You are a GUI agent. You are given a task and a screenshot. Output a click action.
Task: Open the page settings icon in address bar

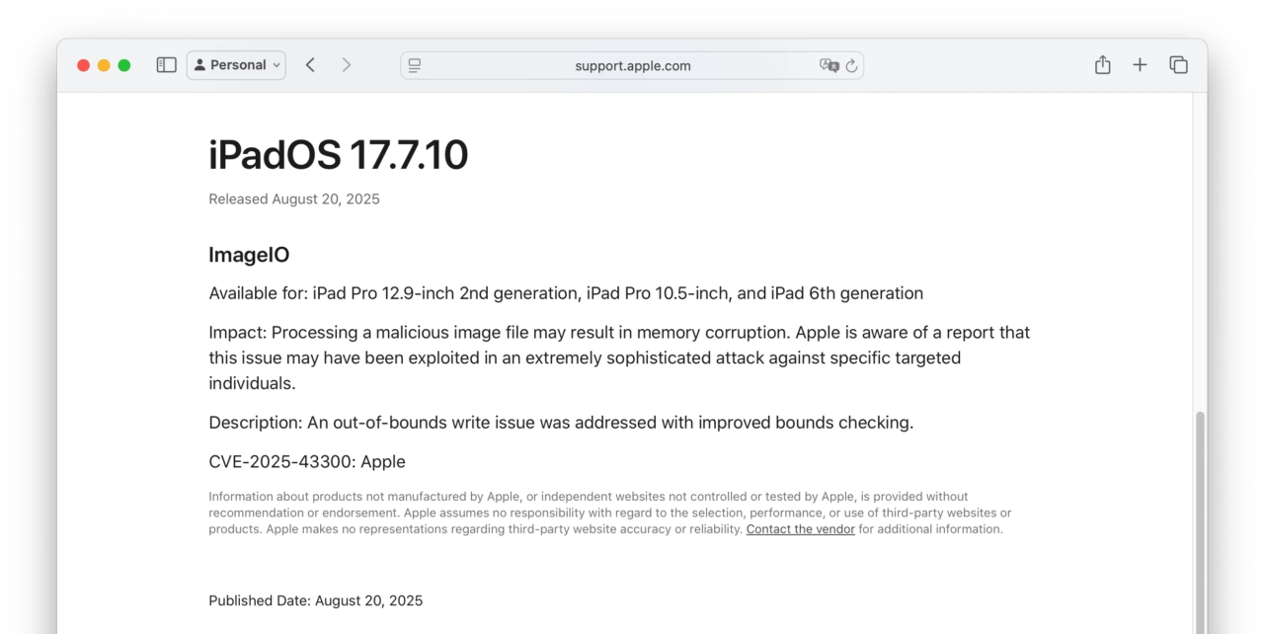[414, 65]
